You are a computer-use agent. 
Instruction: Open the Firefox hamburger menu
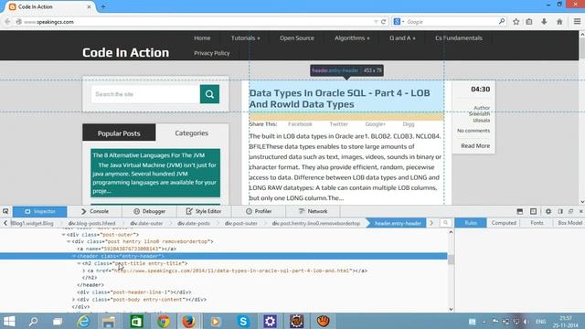(x=577, y=22)
